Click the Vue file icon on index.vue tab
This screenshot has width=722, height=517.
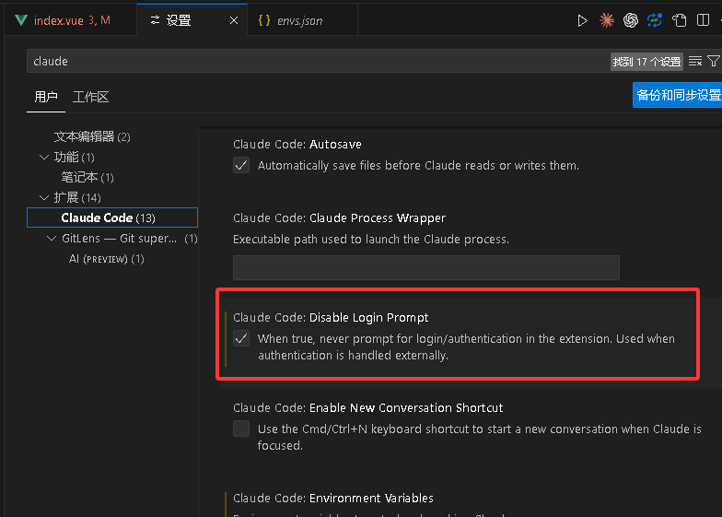click(x=20, y=20)
